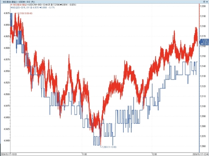Click left axis value 4.0600
Image resolution: width=209 pixels, height=156 pixels.
7,48
